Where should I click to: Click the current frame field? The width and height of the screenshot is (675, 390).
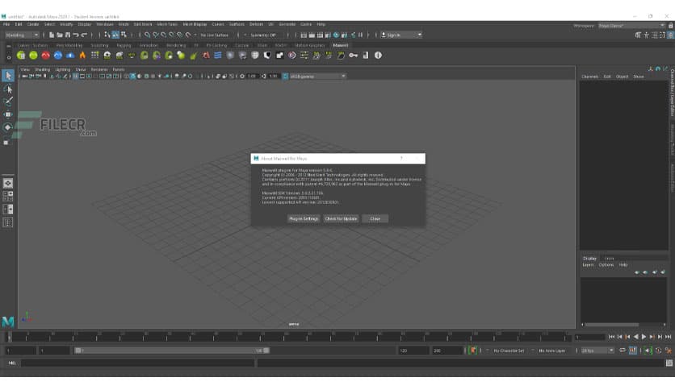pos(589,337)
